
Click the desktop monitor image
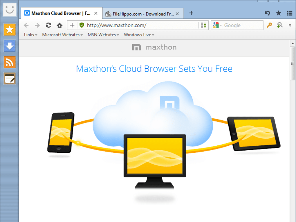pos(155,161)
